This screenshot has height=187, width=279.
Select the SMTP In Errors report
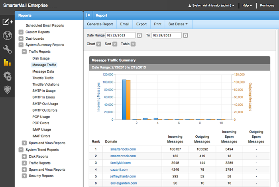click(43, 97)
